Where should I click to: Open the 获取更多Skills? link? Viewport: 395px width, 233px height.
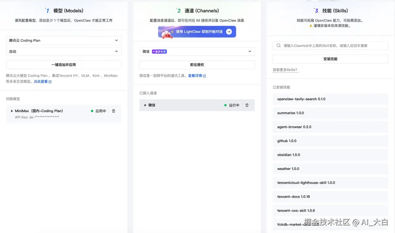click(285, 70)
